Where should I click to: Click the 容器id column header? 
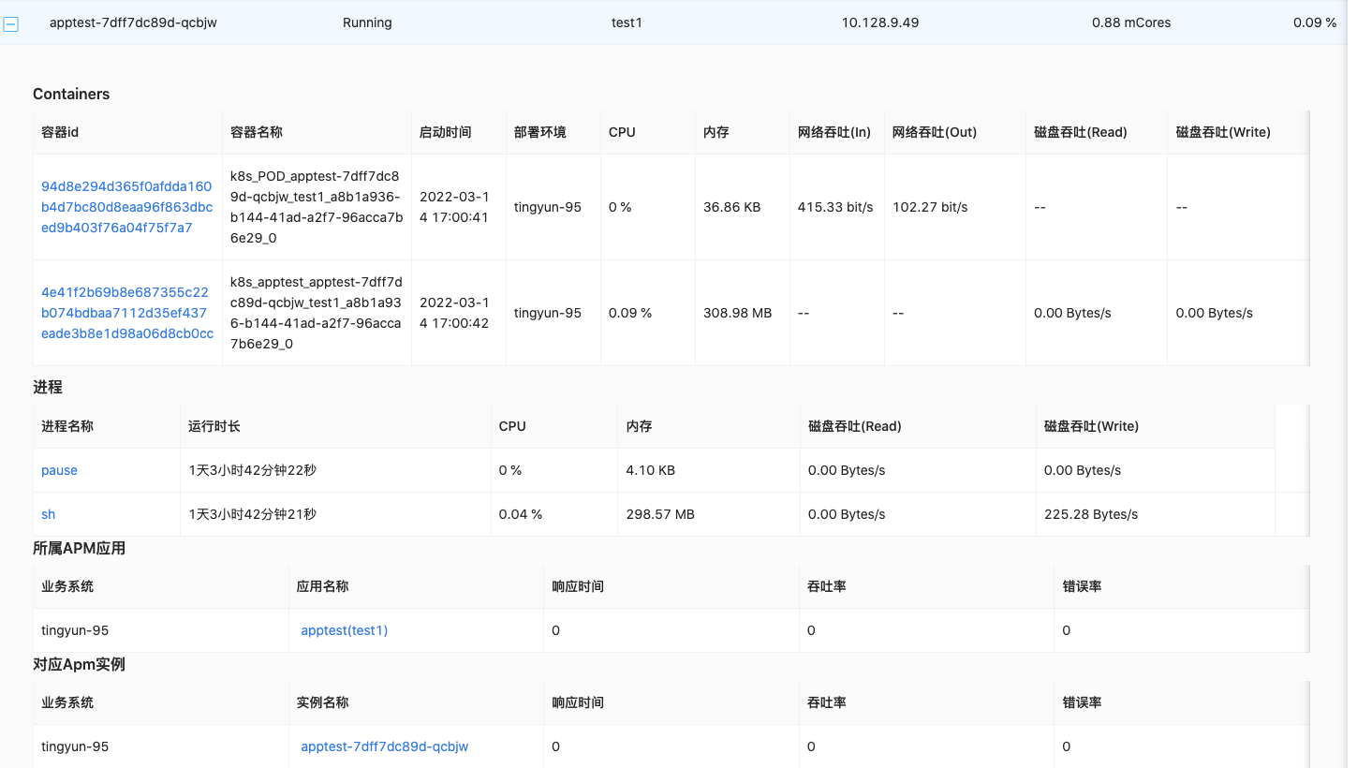pyautogui.click(x=60, y=132)
